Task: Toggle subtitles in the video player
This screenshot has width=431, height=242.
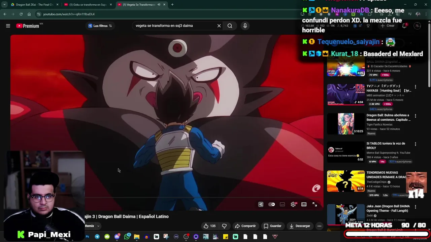Action: pyautogui.click(x=283, y=204)
